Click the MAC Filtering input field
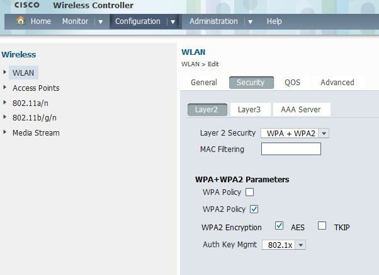 point(291,149)
